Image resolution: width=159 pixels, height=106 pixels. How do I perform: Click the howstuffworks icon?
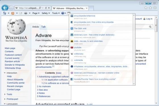point(72,79)
